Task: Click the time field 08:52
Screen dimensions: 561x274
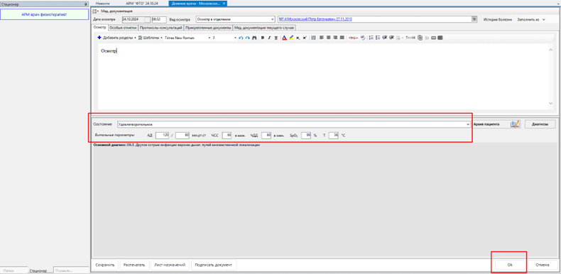Action: (x=159, y=19)
